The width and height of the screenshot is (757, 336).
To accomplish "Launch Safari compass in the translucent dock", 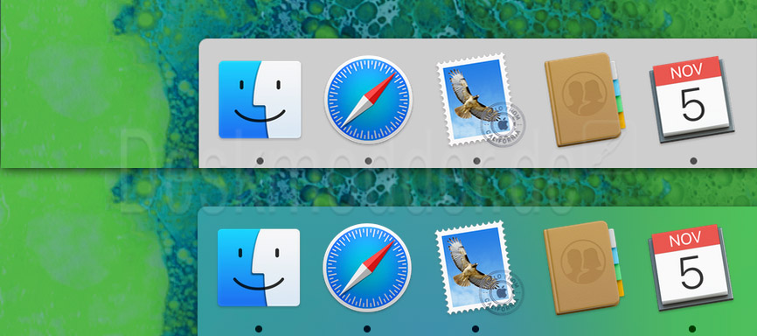I will [x=367, y=268].
